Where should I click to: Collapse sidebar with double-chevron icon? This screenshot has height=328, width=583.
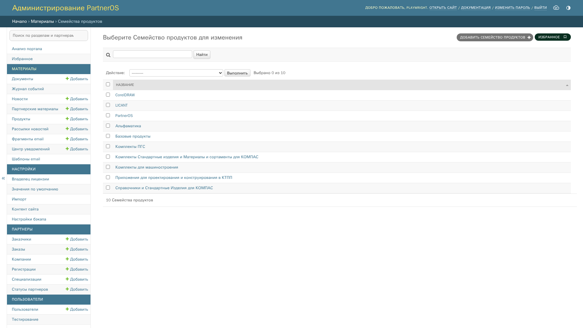[x=3, y=178]
